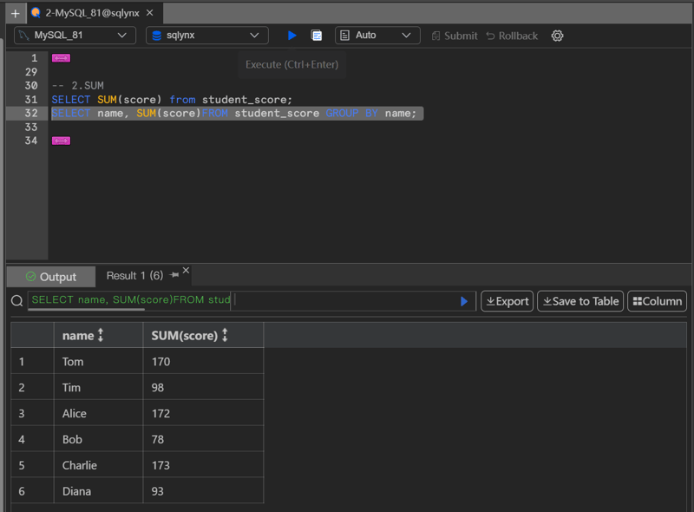Click the name column header

pos(98,335)
